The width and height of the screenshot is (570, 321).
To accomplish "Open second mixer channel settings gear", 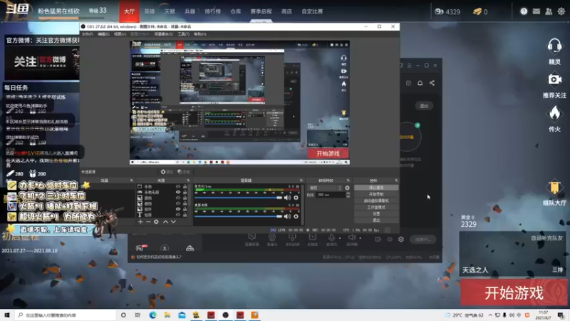I will [x=296, y=216].
